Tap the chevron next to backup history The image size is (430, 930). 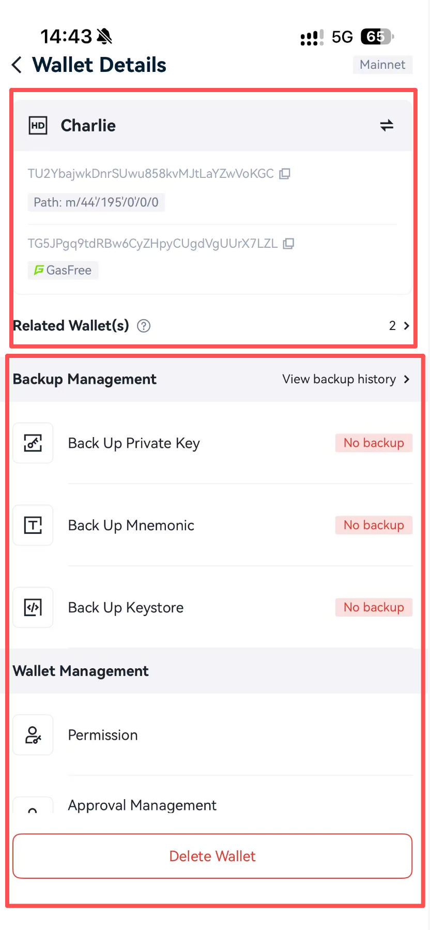click(407, 379)
